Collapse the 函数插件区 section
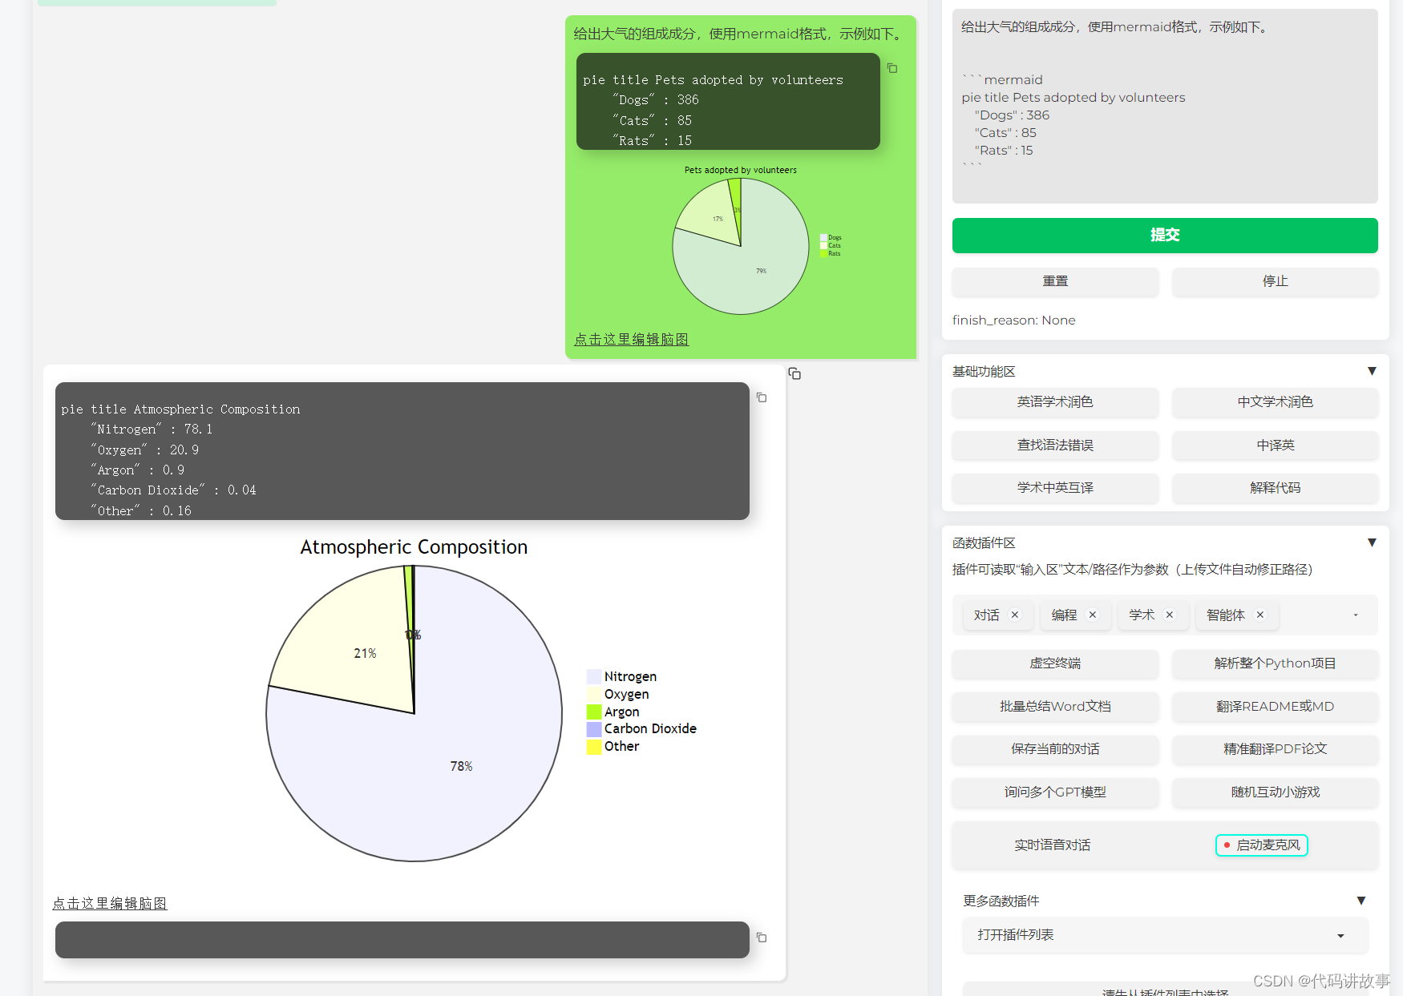The image size is (1403, 996). (1372, 542)
